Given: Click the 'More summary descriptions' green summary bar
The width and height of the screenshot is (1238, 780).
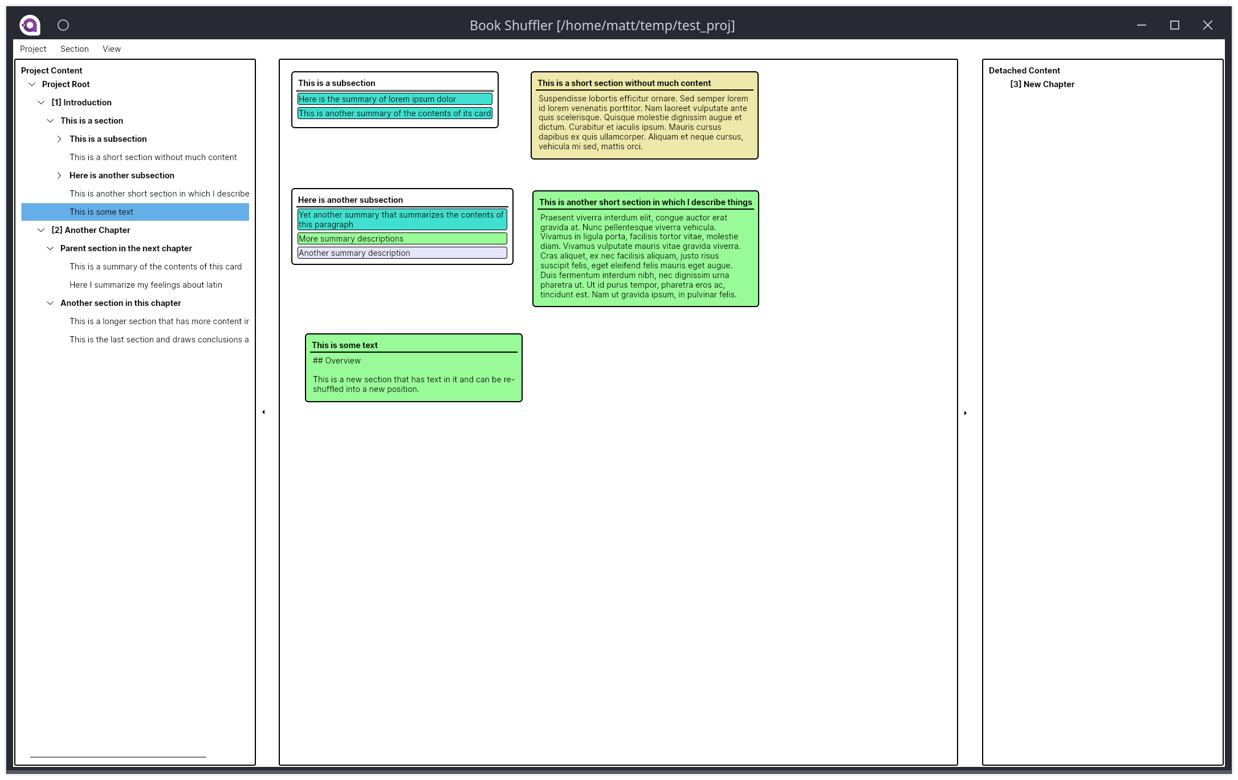Looking at the screenshot, I should [x=402, y=239].
